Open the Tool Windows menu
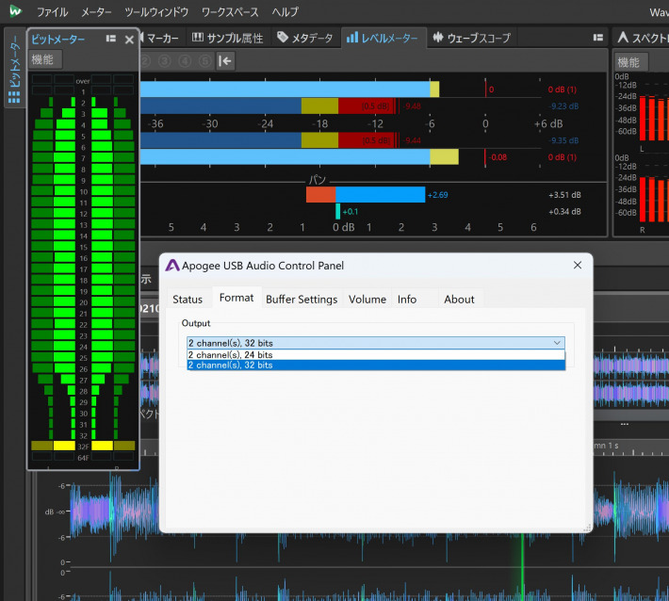Image resolution: width=669 pixels, height=601 pixels. [156, 12]
